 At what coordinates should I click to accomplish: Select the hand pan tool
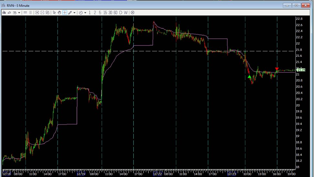(x=60, y=13)
